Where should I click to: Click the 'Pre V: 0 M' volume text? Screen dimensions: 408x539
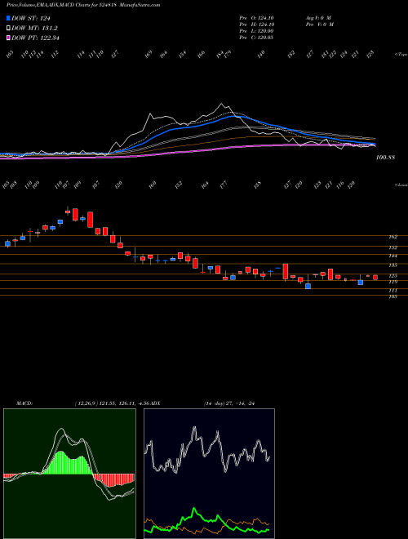319,24
